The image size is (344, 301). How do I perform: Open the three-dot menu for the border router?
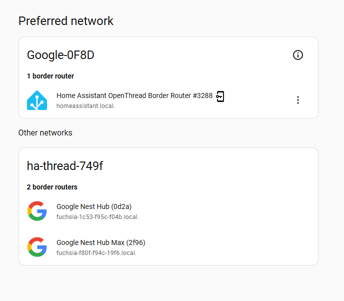click(x=298, y=100)
